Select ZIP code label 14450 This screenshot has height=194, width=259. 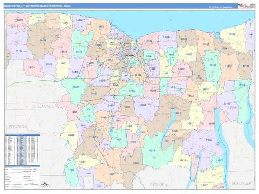152,68
